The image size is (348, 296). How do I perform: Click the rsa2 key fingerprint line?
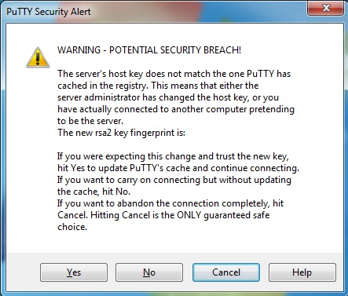click(121, 133)
